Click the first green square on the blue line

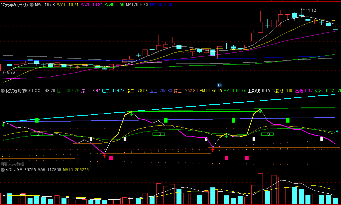coord(37,120)
